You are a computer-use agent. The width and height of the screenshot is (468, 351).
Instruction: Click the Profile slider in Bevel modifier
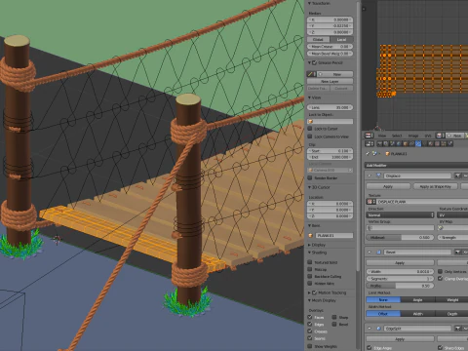pyautogui.click(x=400, y=286)
